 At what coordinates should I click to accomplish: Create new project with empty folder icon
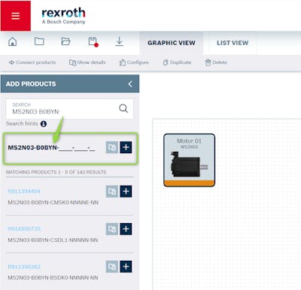click(x=39, y=41)
